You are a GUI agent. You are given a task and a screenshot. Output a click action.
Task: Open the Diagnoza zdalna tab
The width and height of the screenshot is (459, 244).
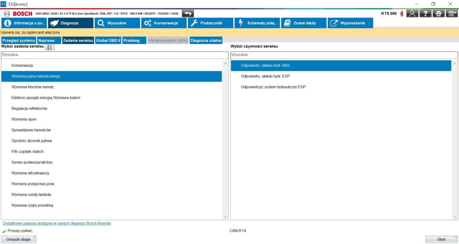[x=206, y=40]
